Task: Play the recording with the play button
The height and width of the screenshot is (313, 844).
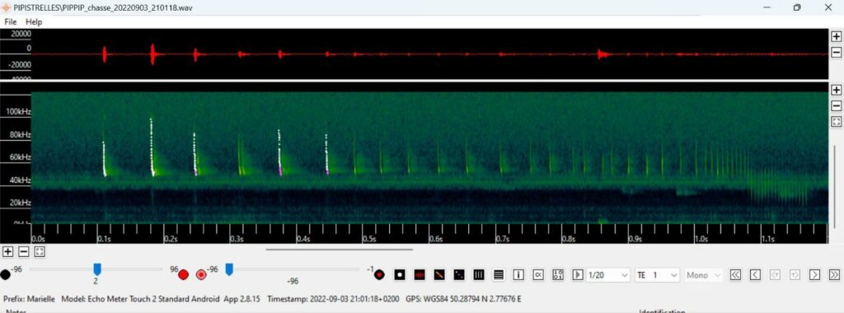Action: pos(578,275)
